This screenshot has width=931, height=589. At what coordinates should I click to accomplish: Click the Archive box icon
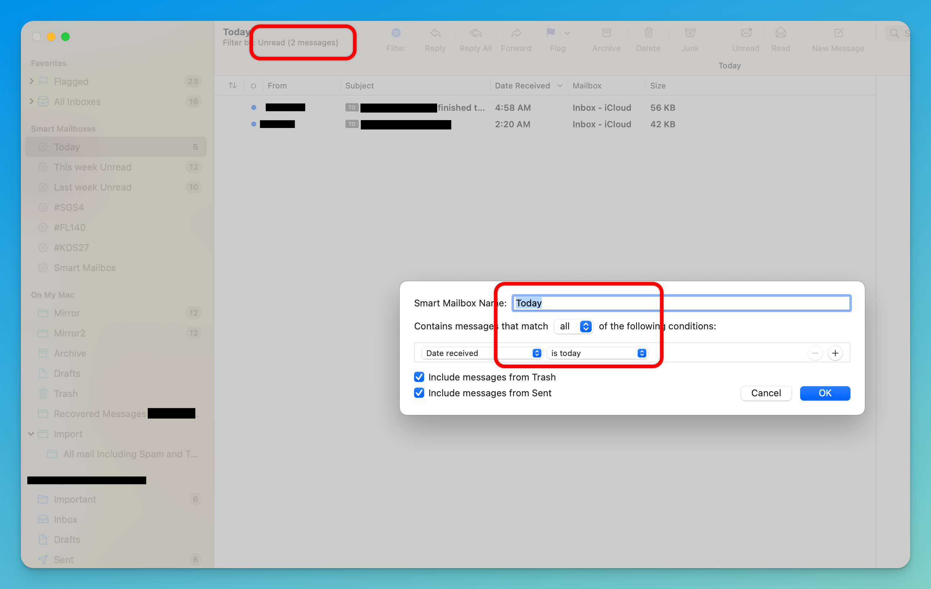606,33
